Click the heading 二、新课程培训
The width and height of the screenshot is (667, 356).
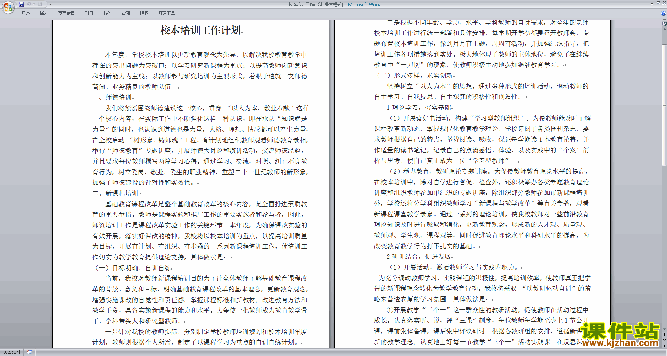coord(115,193)
